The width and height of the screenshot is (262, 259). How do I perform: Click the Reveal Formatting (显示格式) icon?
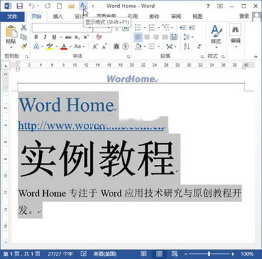(83, 6)
